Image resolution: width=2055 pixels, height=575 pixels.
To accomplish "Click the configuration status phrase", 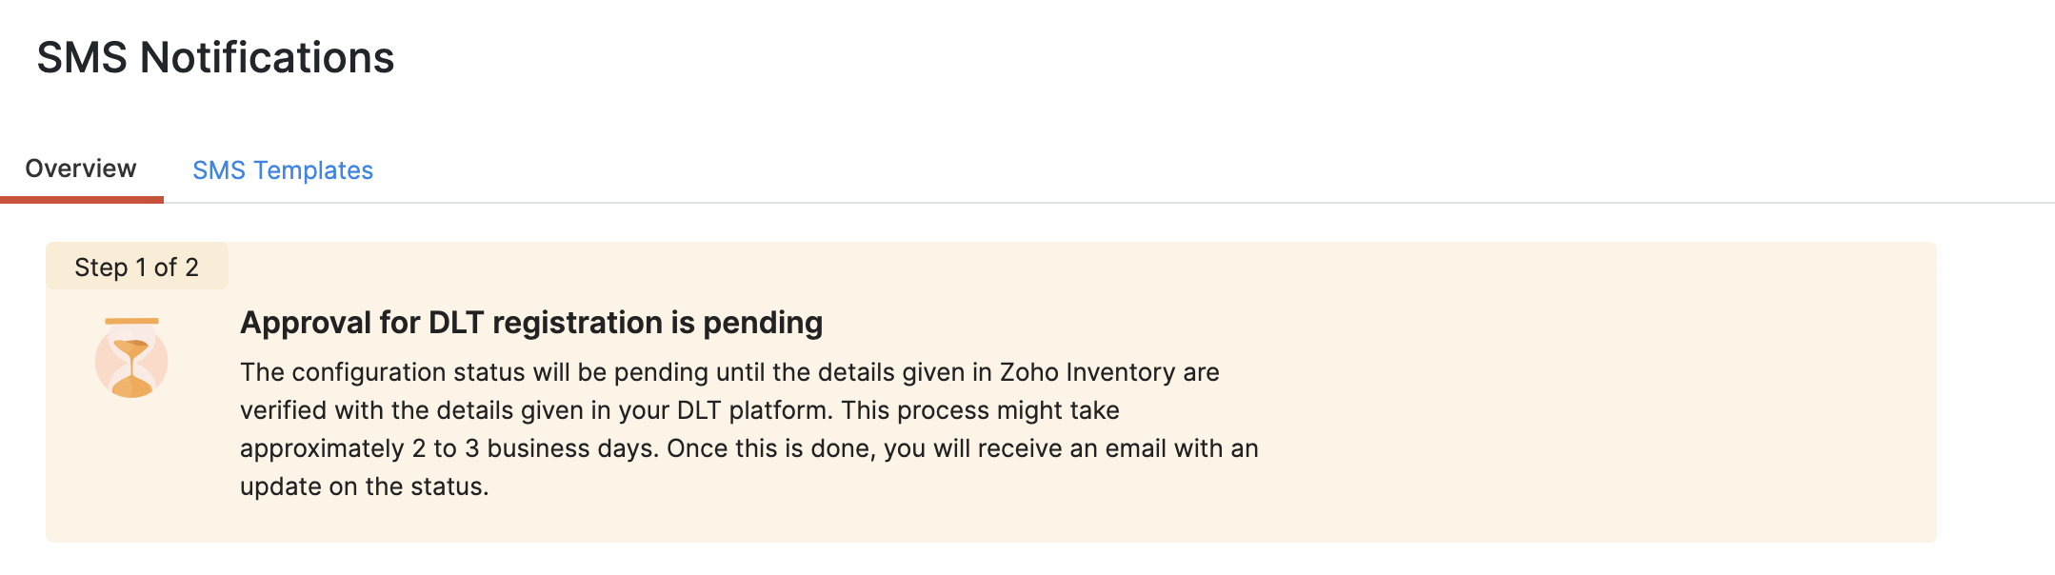I will [407, 372].
